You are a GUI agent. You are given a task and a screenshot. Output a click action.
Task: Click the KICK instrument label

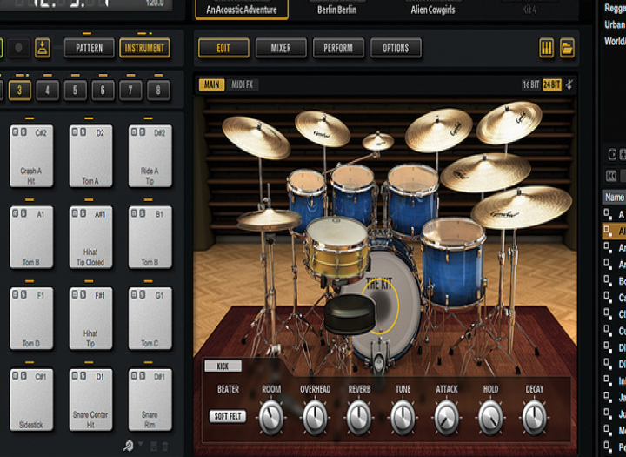pyautogui.click(x=223, y=366)
